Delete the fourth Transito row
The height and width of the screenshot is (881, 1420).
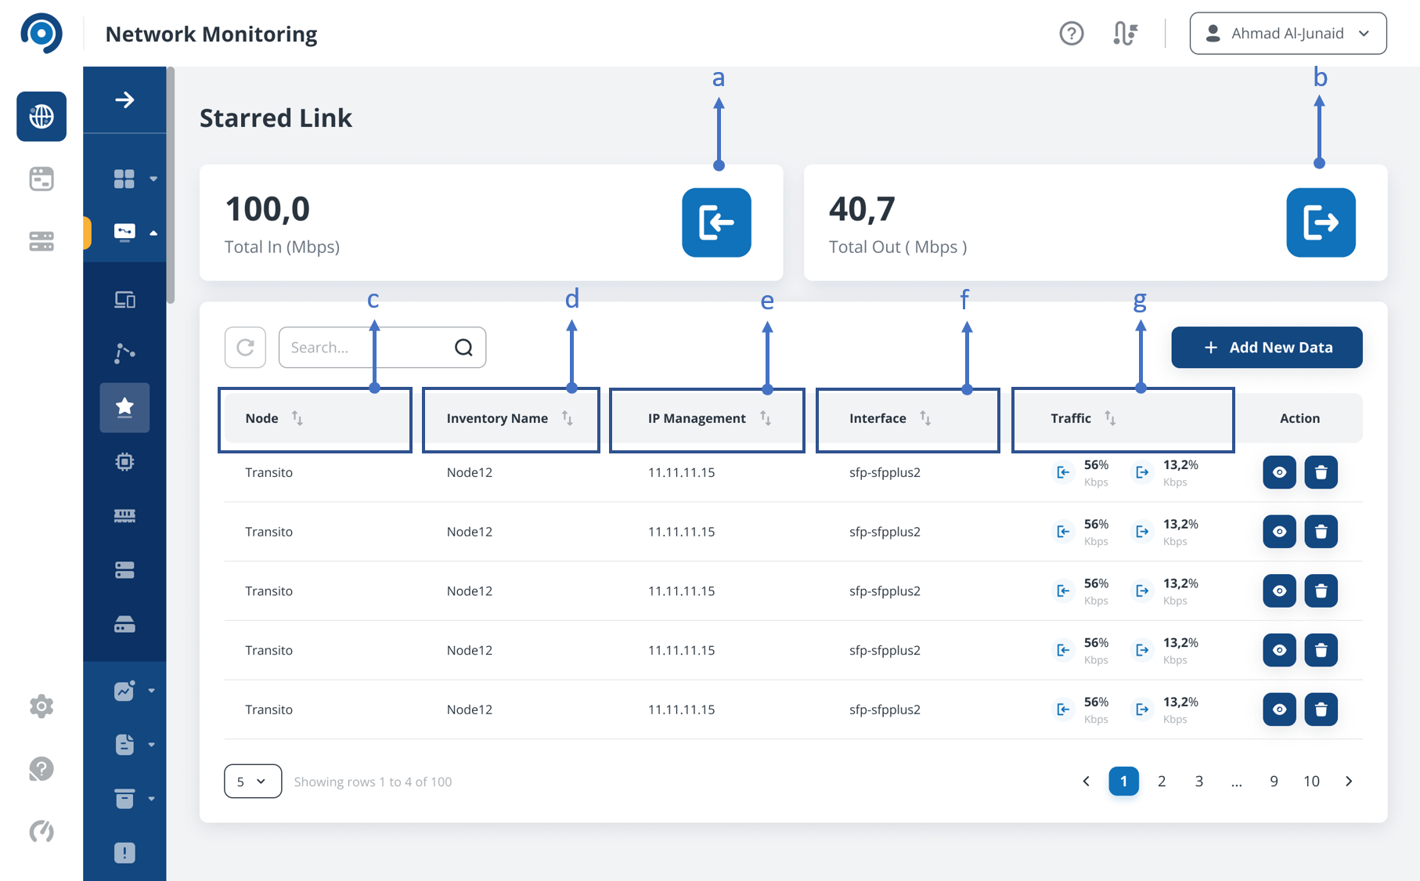(1321, 650)
